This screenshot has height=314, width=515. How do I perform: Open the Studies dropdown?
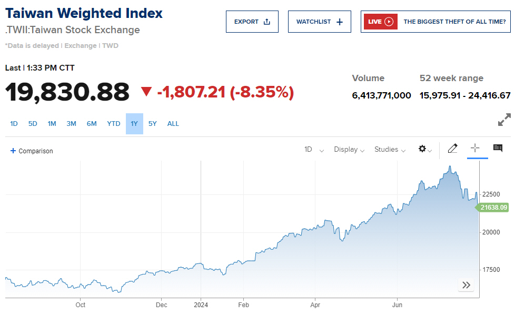390,150
